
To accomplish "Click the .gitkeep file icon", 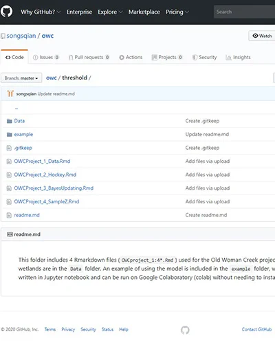I will [x=9, y=148].
